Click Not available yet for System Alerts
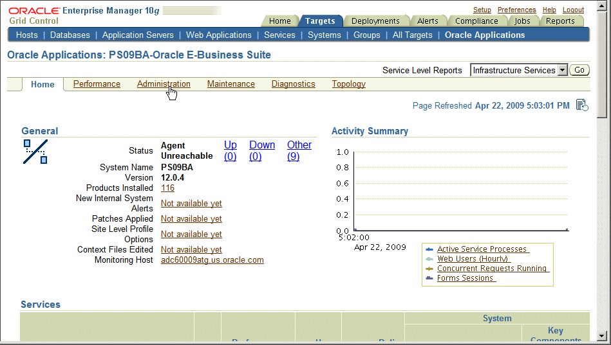The height and width of the screenshot is (345, 611). tap(191, 204)
